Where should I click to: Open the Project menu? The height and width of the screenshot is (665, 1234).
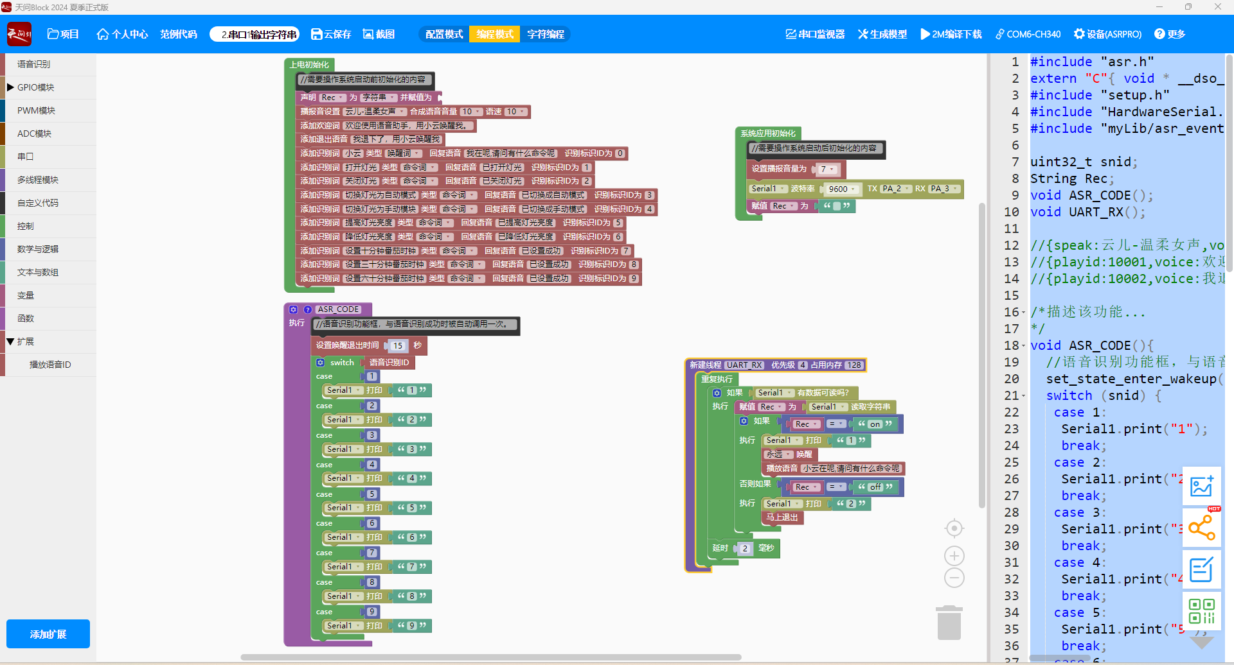point(63,34)
